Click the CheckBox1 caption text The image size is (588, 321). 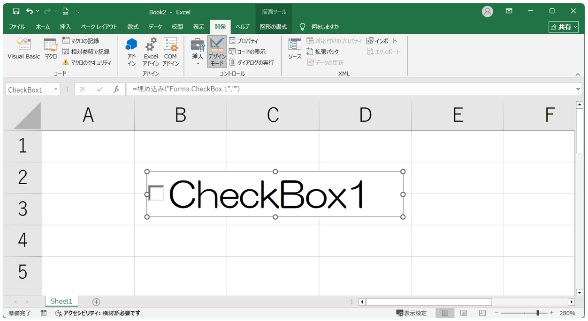tap(267, 194)
